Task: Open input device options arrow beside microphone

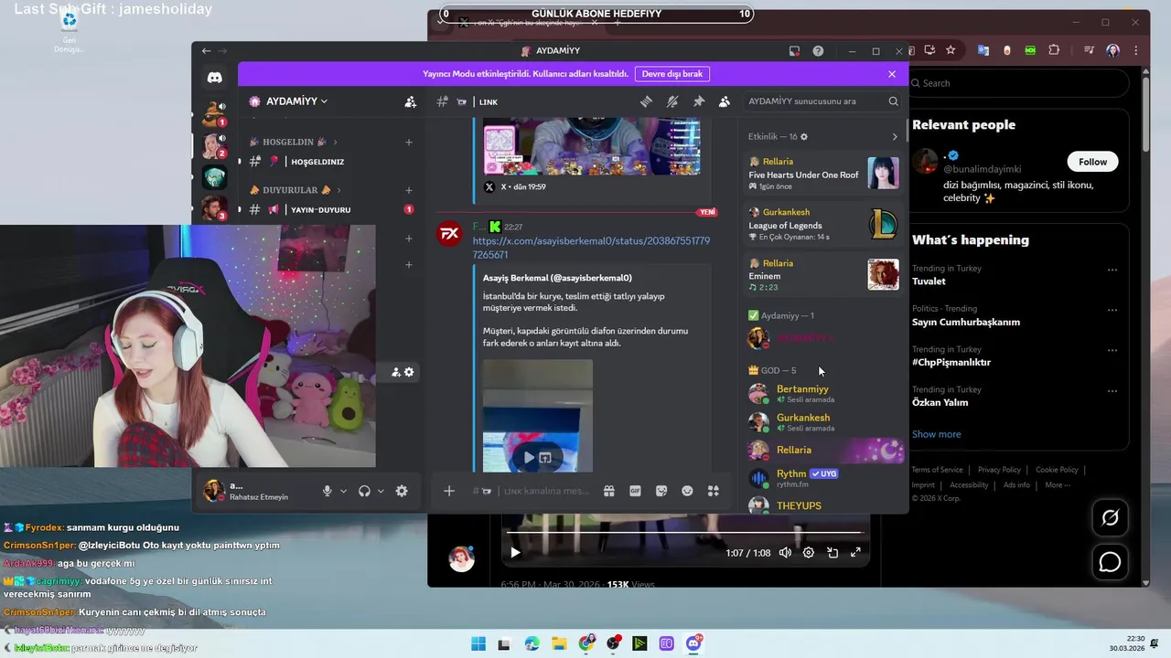Action: click(343, 491)
